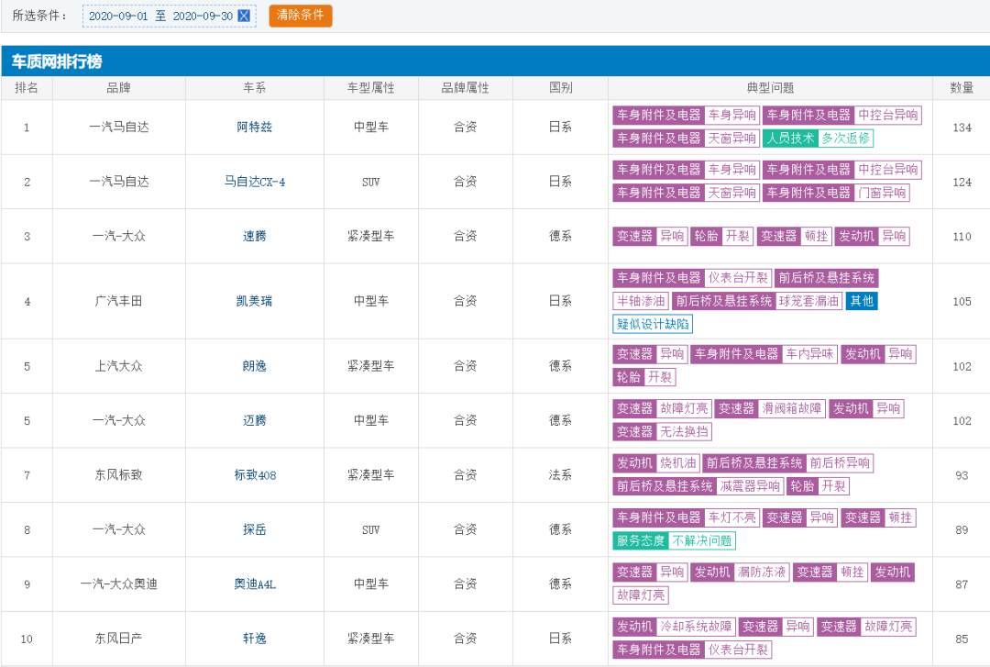Click 疑似设计缺陷 tag in 凯美瑞 row
This screenshot has height=667, width=990.
click(653, 325)
